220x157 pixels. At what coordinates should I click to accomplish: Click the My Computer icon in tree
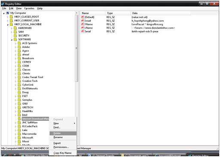click(8, 13)
